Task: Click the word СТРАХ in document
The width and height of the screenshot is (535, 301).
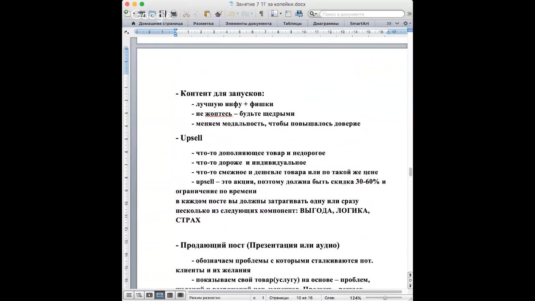Action: (188, 220)
